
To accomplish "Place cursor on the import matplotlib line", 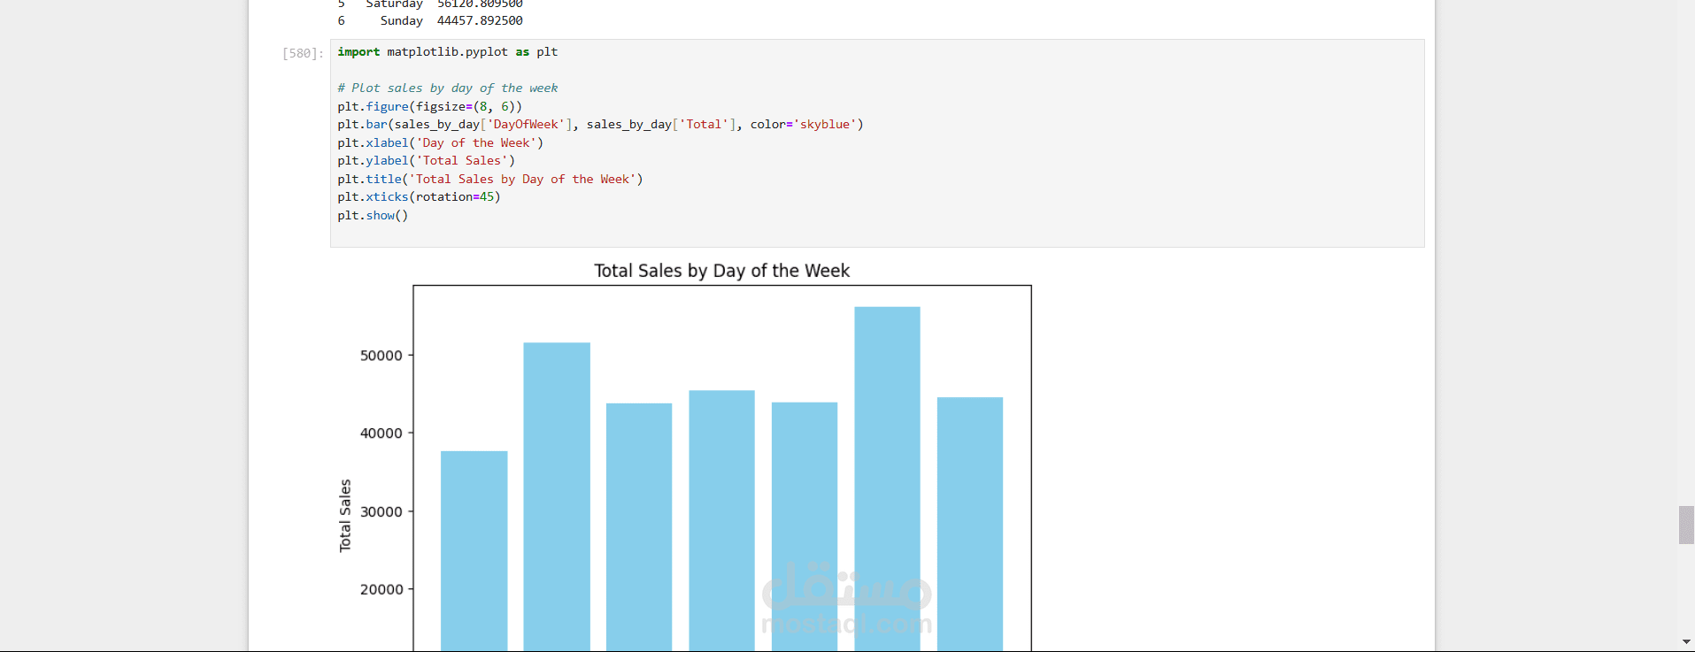I will click(x=447, y=52).
